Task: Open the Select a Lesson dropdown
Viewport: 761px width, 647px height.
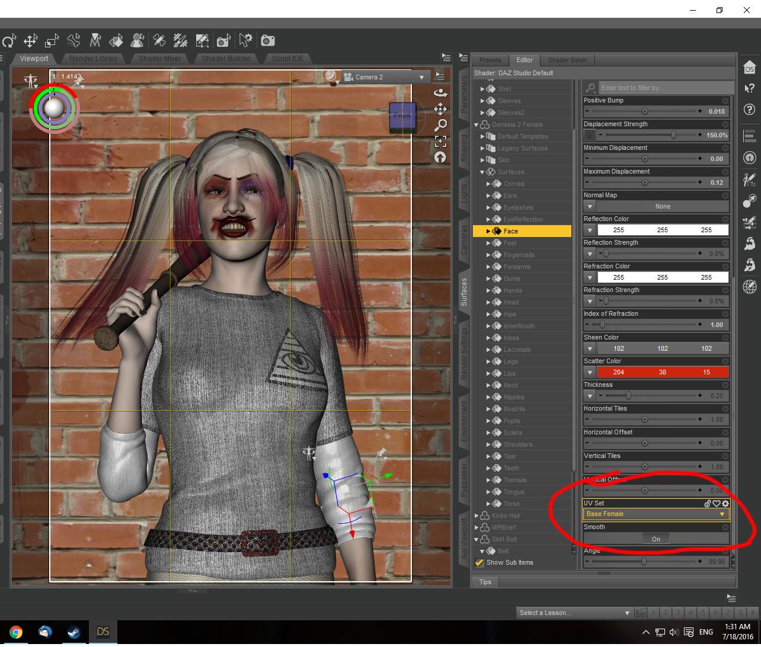Action: 574,613
